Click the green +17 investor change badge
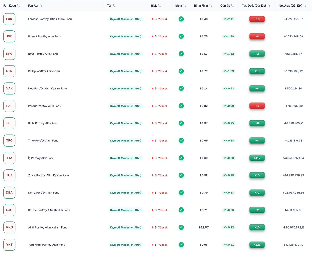 click(x=257, y=71)
